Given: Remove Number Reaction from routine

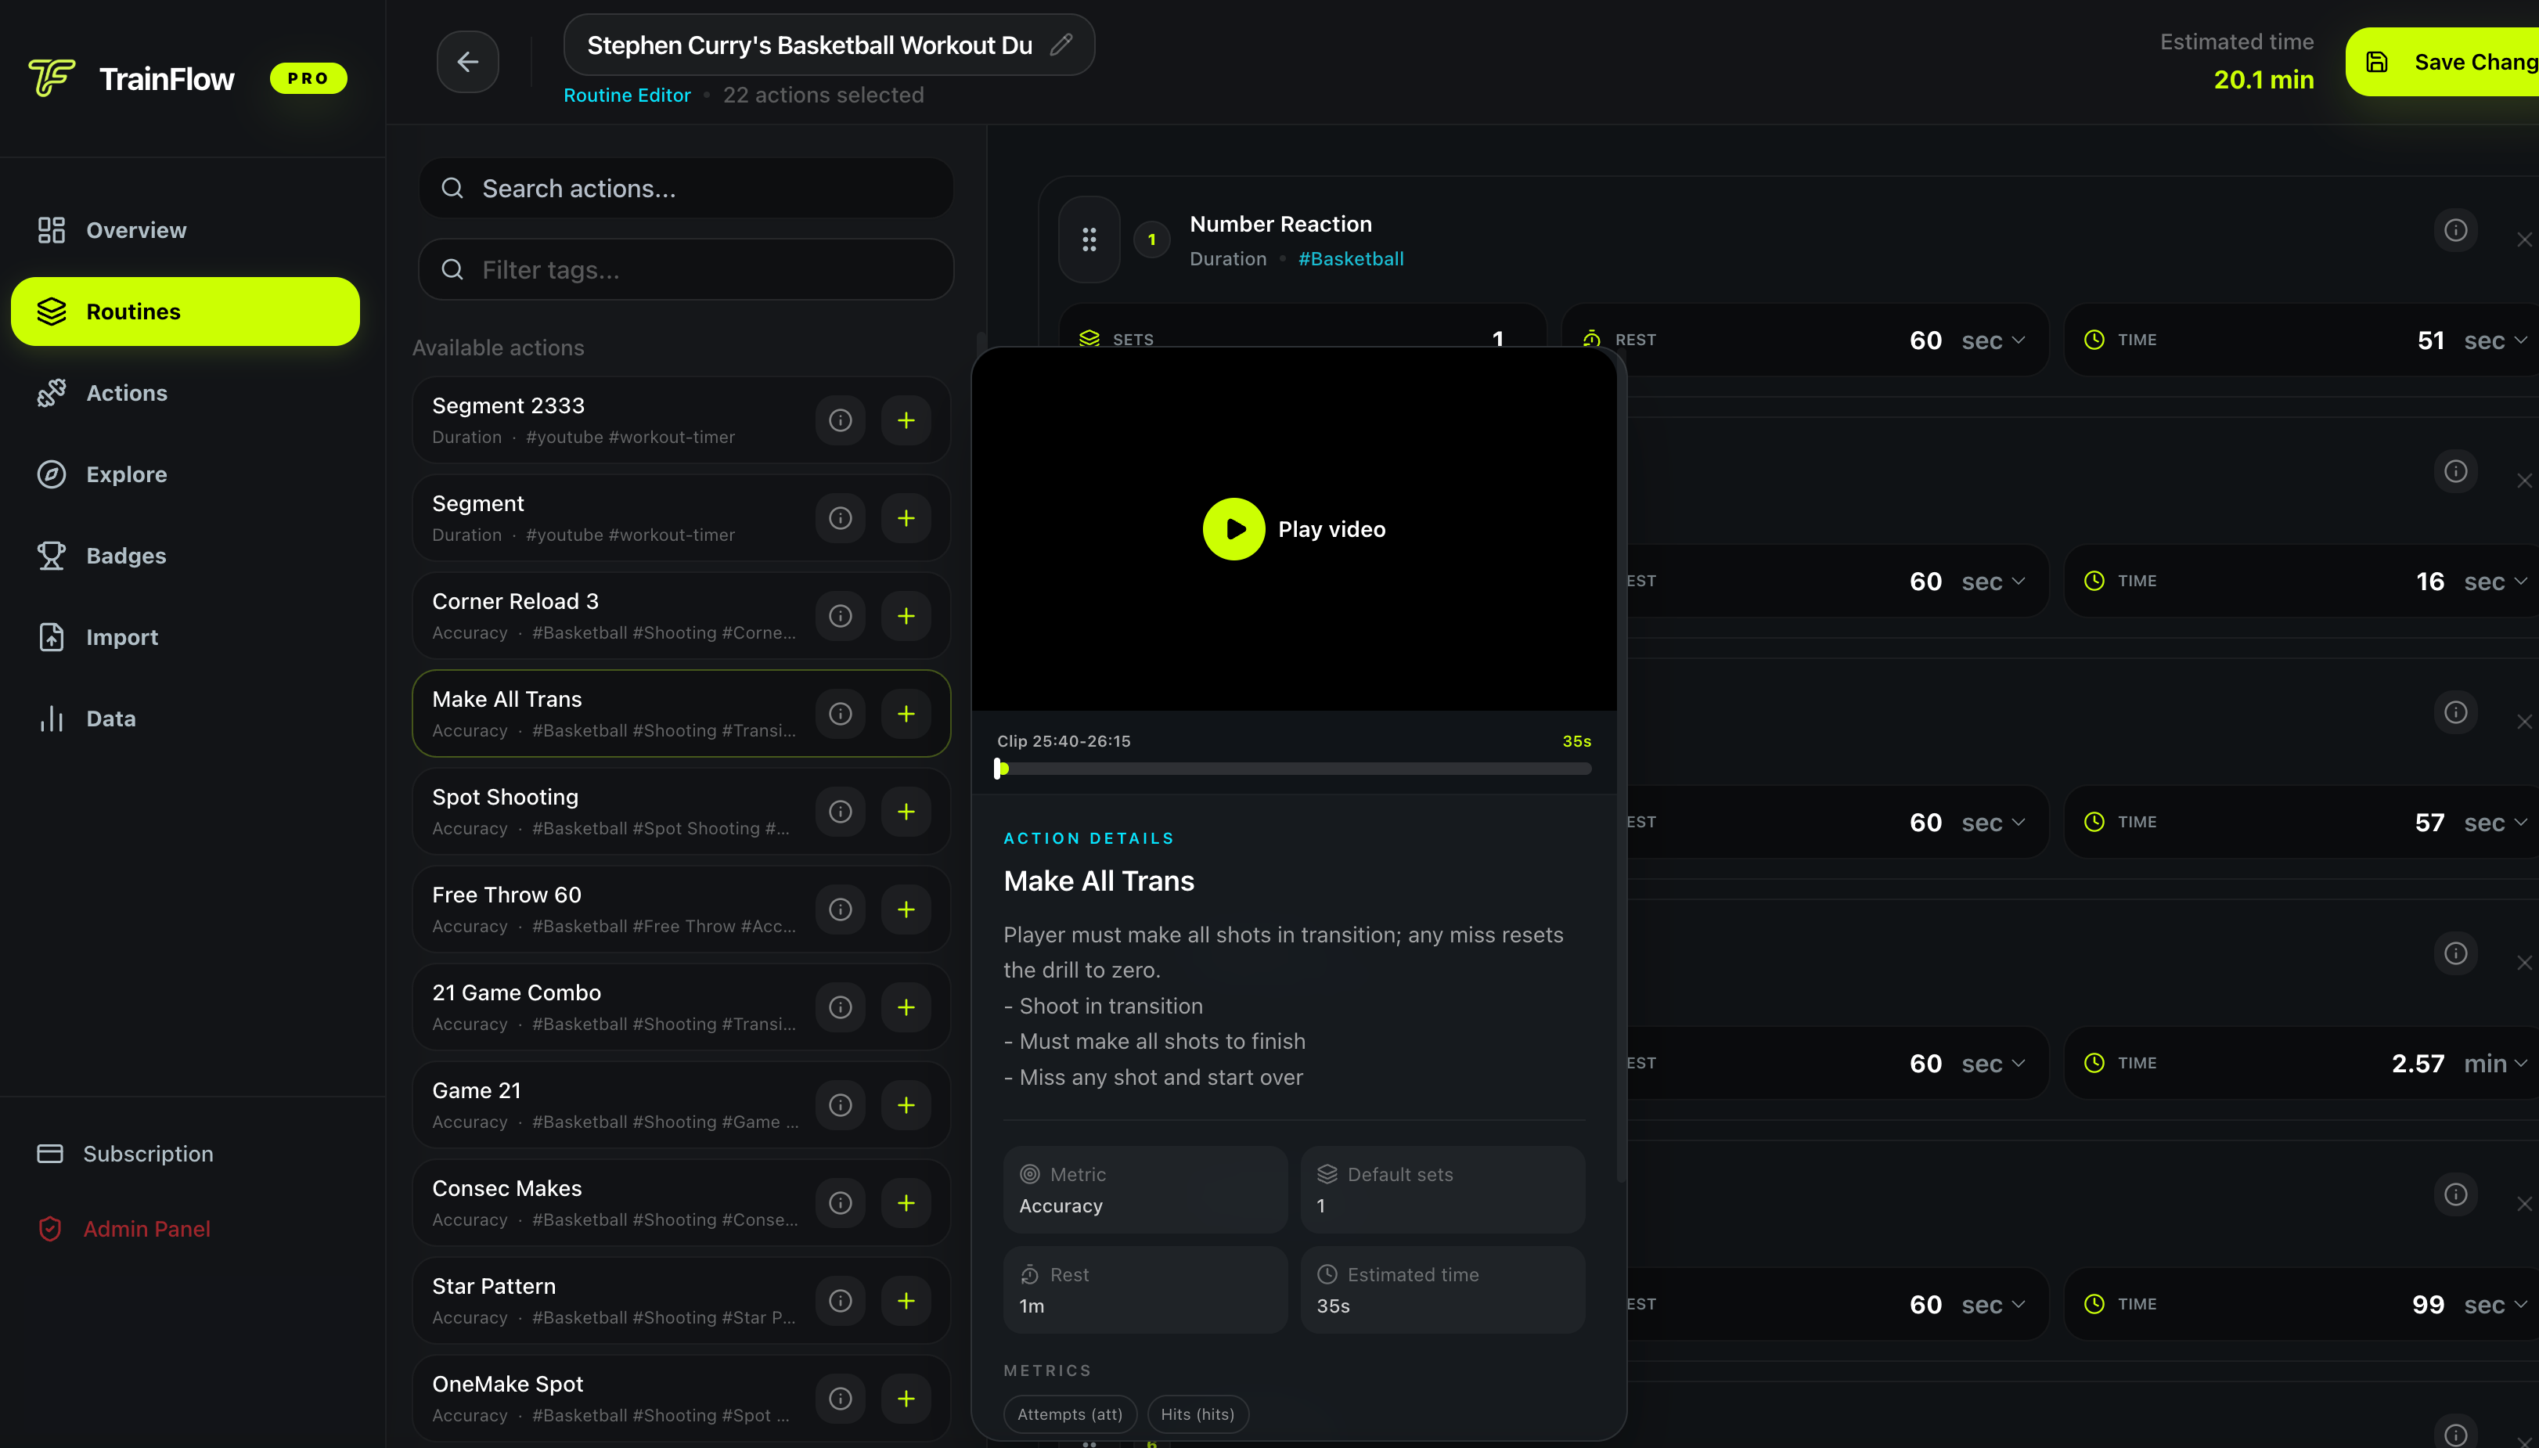Looking at the screenshot, I should 2524,240.
